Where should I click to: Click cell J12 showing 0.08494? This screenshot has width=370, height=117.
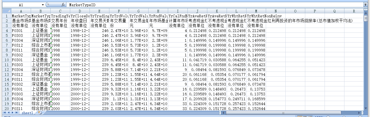tap(197, 70)
